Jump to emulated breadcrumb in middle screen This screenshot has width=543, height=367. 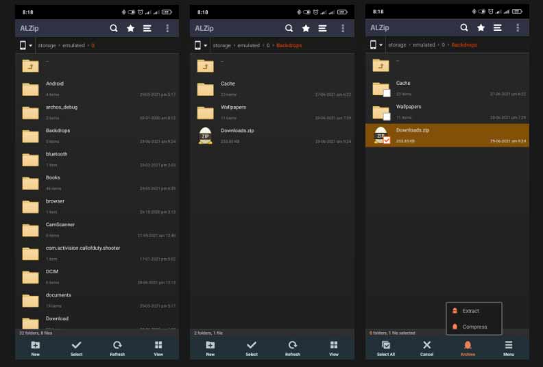(248, 45)
